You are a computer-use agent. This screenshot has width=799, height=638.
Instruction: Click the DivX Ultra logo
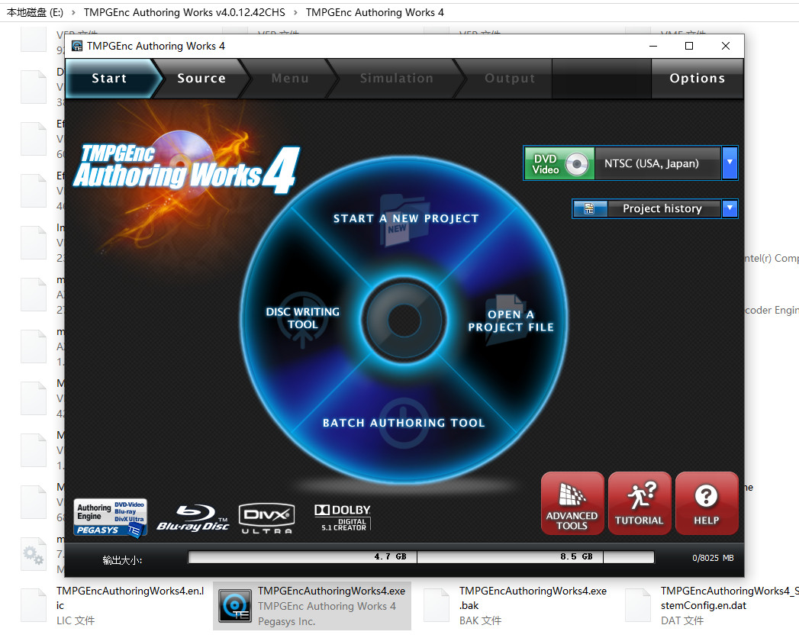click(x=267, y=518)
